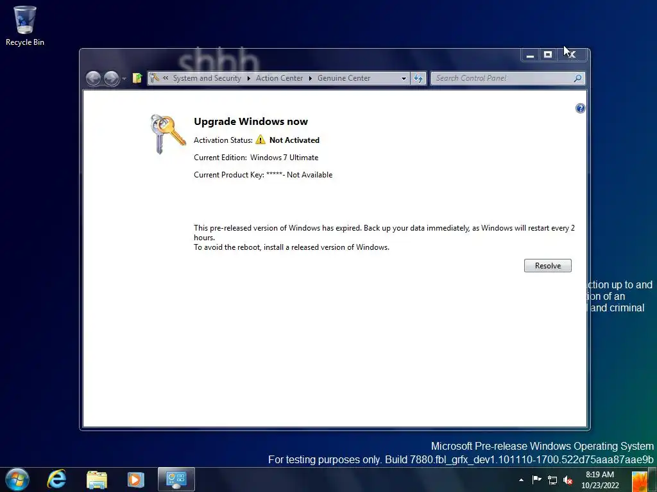Click 'Not Activated' status text
The image size is (657, 492).
coord(294,140)
